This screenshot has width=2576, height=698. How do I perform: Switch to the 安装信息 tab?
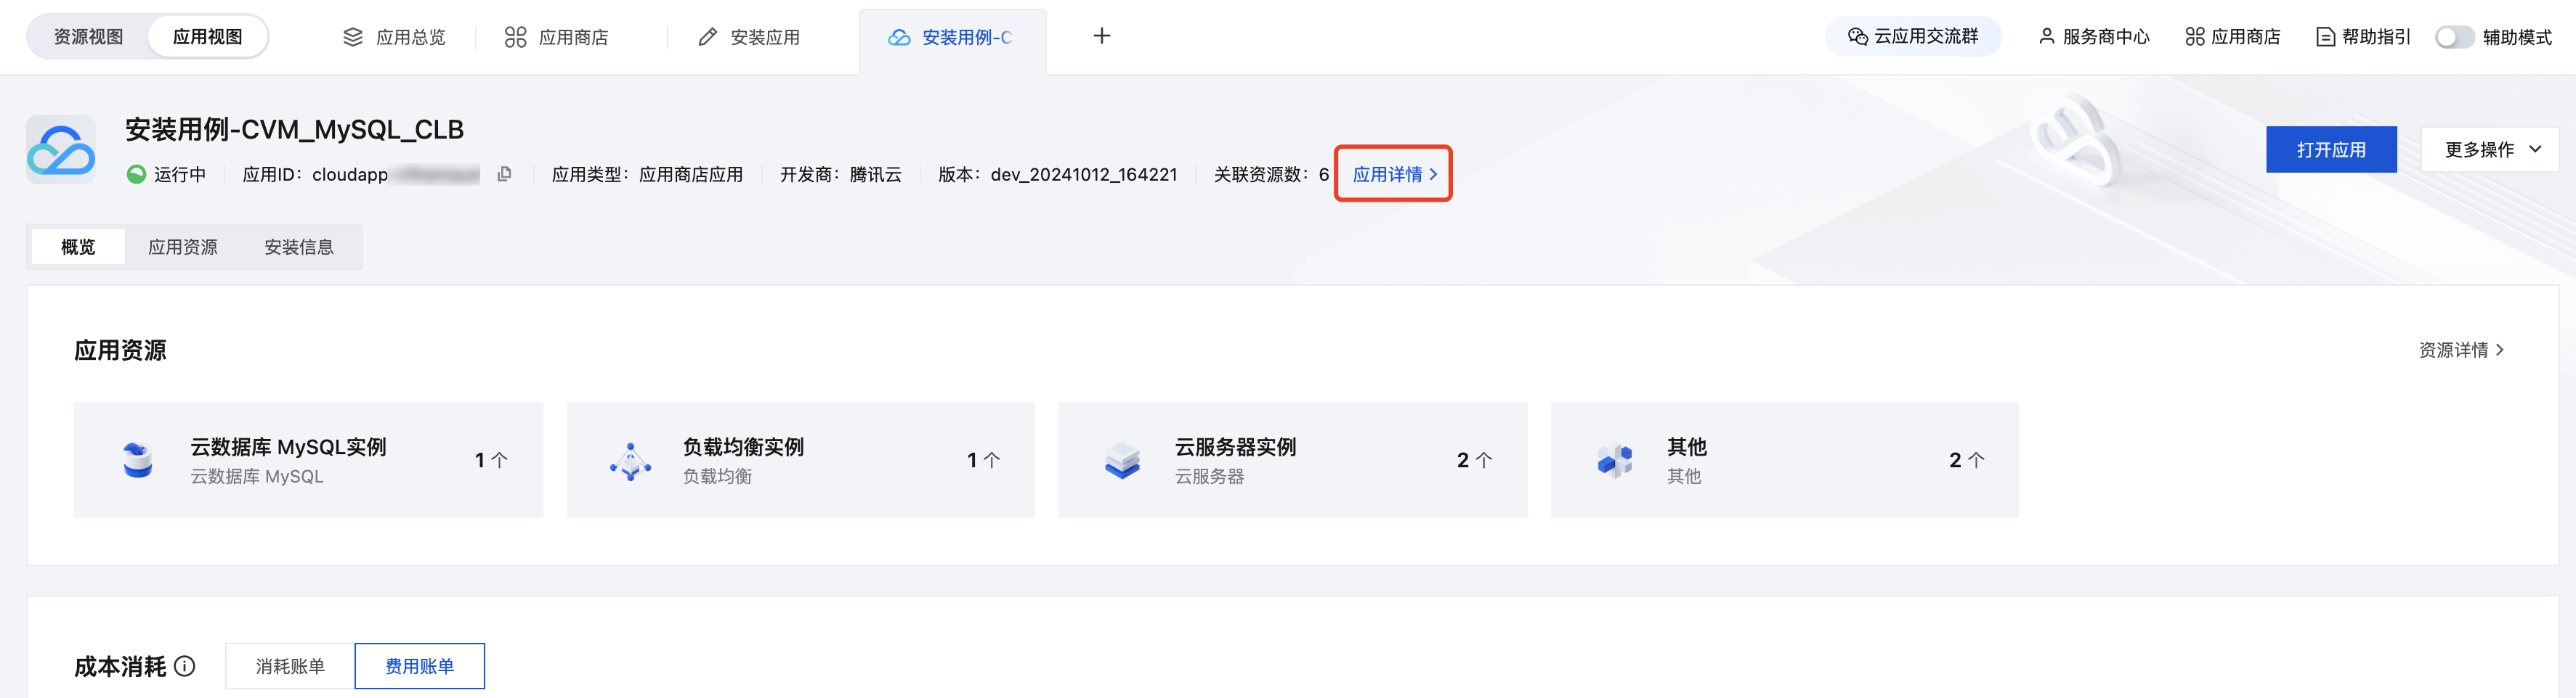298,247
